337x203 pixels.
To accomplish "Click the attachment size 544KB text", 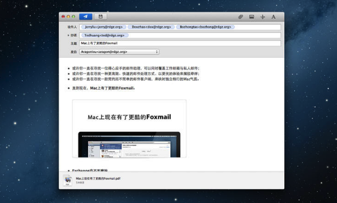I will [x=80, y=183].
